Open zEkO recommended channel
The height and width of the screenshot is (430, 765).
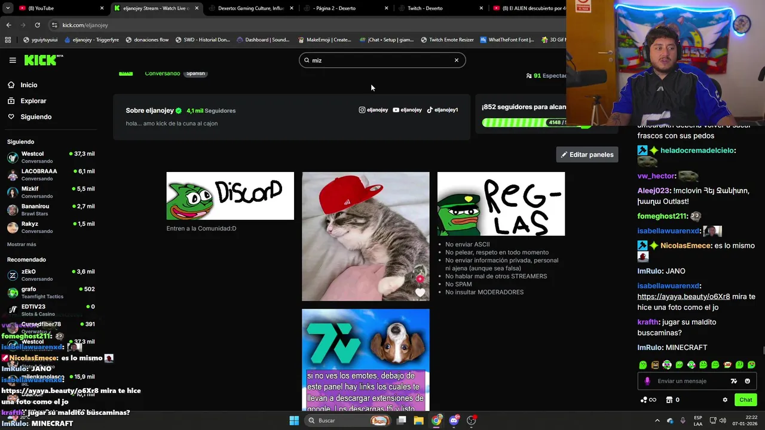[51, 275]
